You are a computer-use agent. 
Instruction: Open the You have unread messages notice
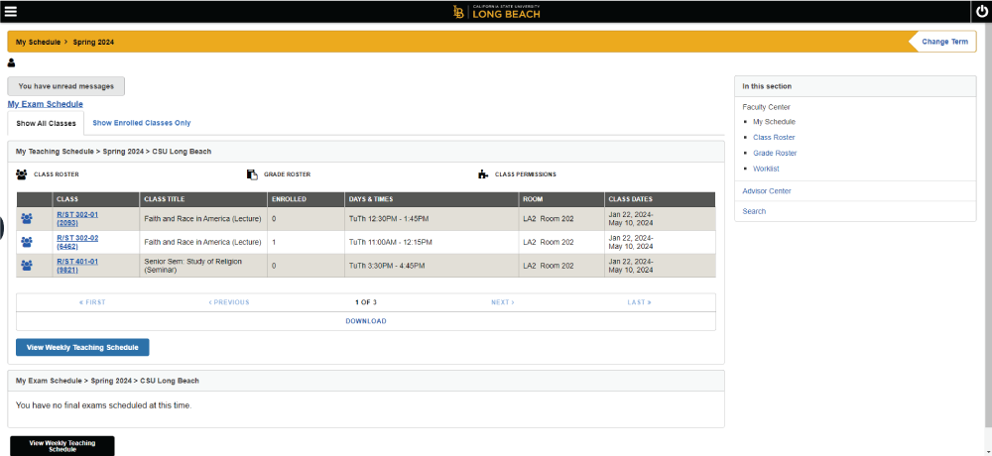coord(66,86)
